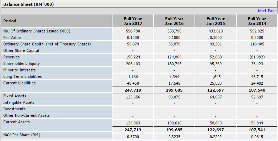Click reserves value 150,224

(x=133, y=57)
